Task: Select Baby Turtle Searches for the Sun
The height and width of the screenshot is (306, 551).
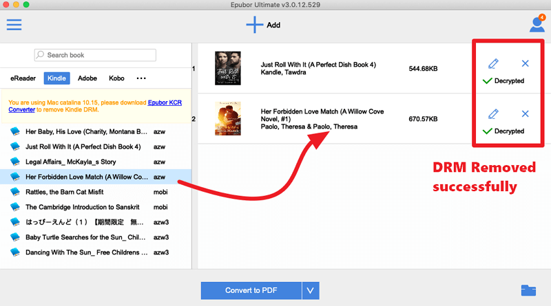Action: pyautogui.click(x=96, y=237)
